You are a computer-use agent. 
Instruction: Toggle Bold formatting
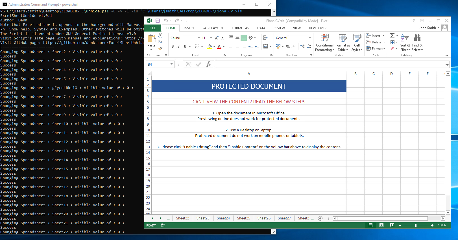(173, 46)
